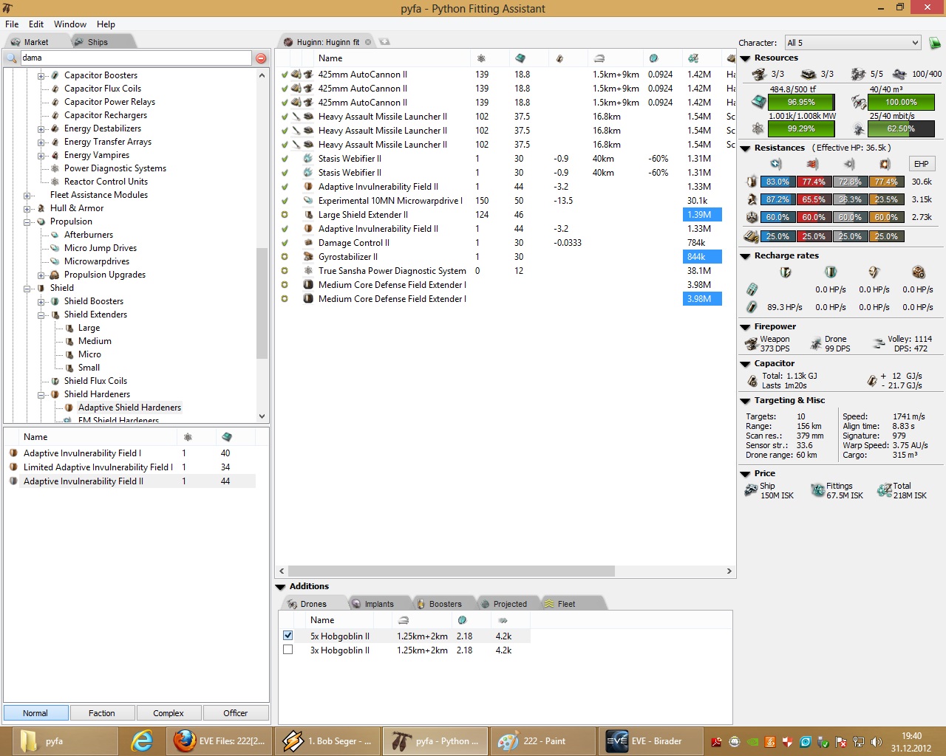Click the calibration points icon
Image resolution: width=946 pixels, height=756 pixels.
click(x=899, y=74)
